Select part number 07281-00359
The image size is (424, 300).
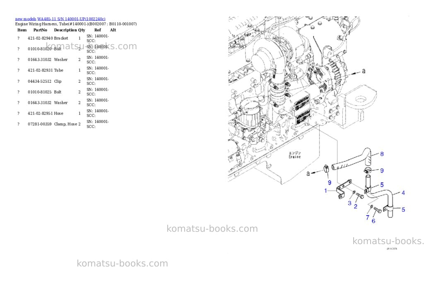[x=39, y=124]
